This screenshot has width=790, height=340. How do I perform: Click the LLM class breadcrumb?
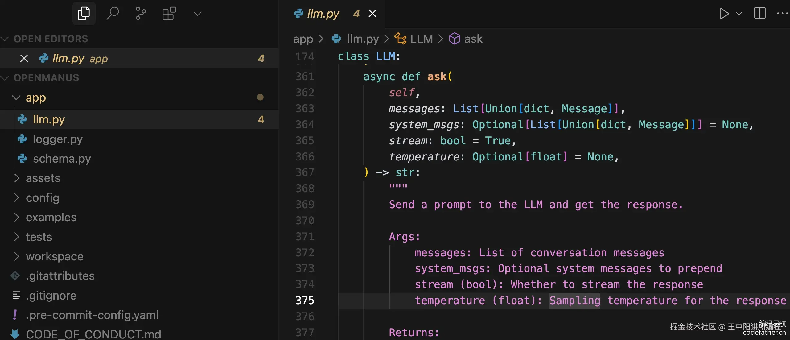point(421,39)
